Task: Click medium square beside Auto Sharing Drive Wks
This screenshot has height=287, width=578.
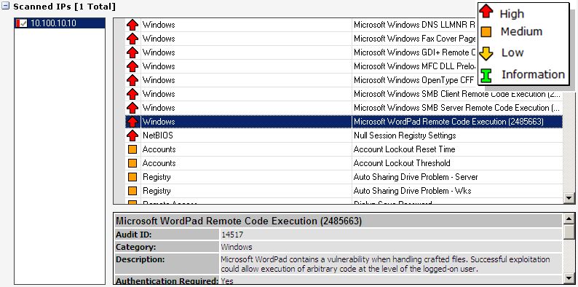Action: [x=132, y=191]
